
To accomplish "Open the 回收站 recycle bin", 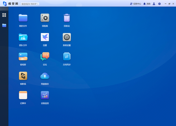I will 67,18.
